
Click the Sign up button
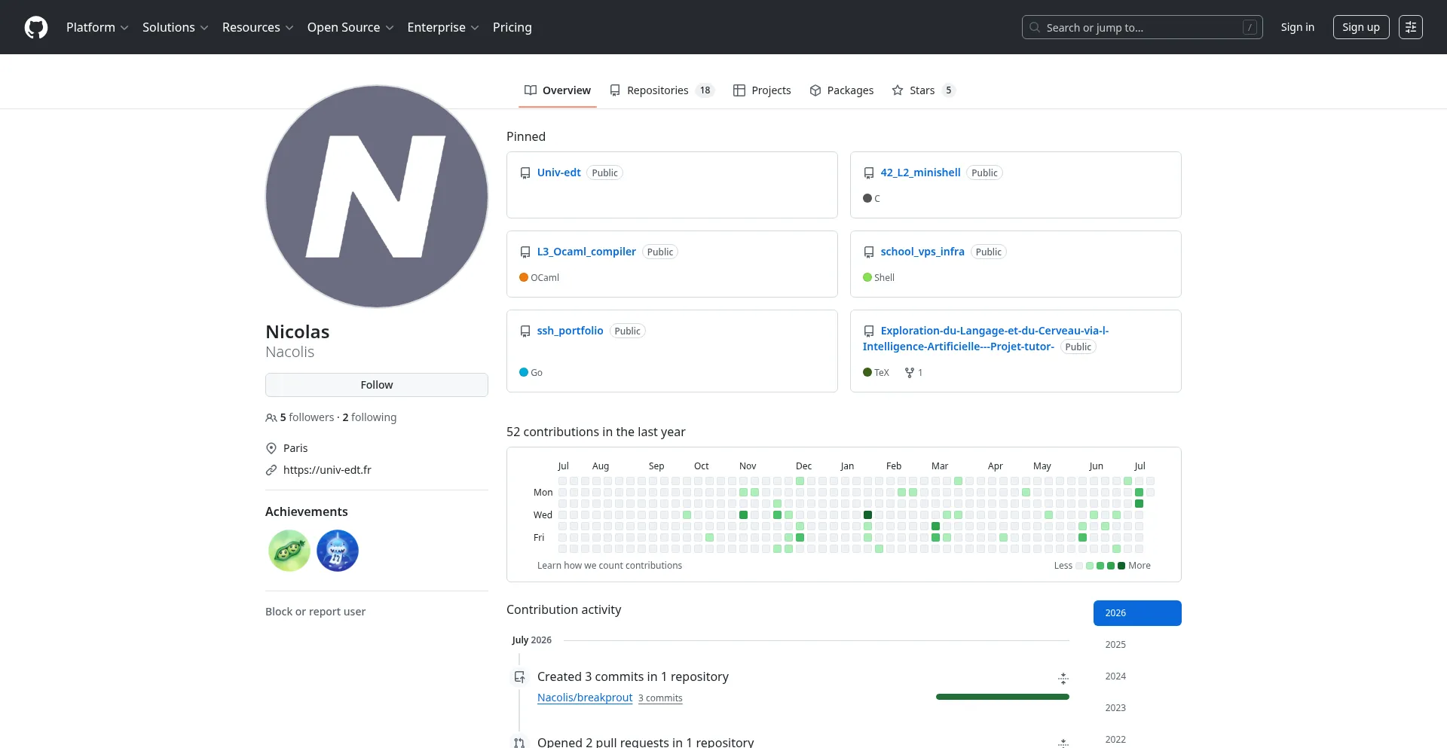[1361, 27]
